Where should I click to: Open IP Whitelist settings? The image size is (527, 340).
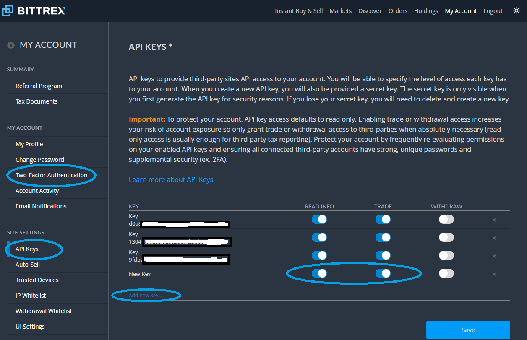point(31,296)
